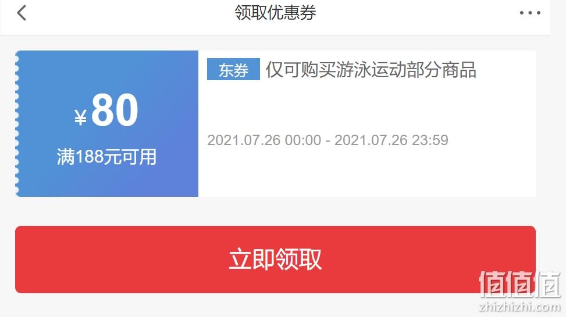Open the three-dot more options menu
The width and height of the screenshot is (566, 317).
point(530,13)
